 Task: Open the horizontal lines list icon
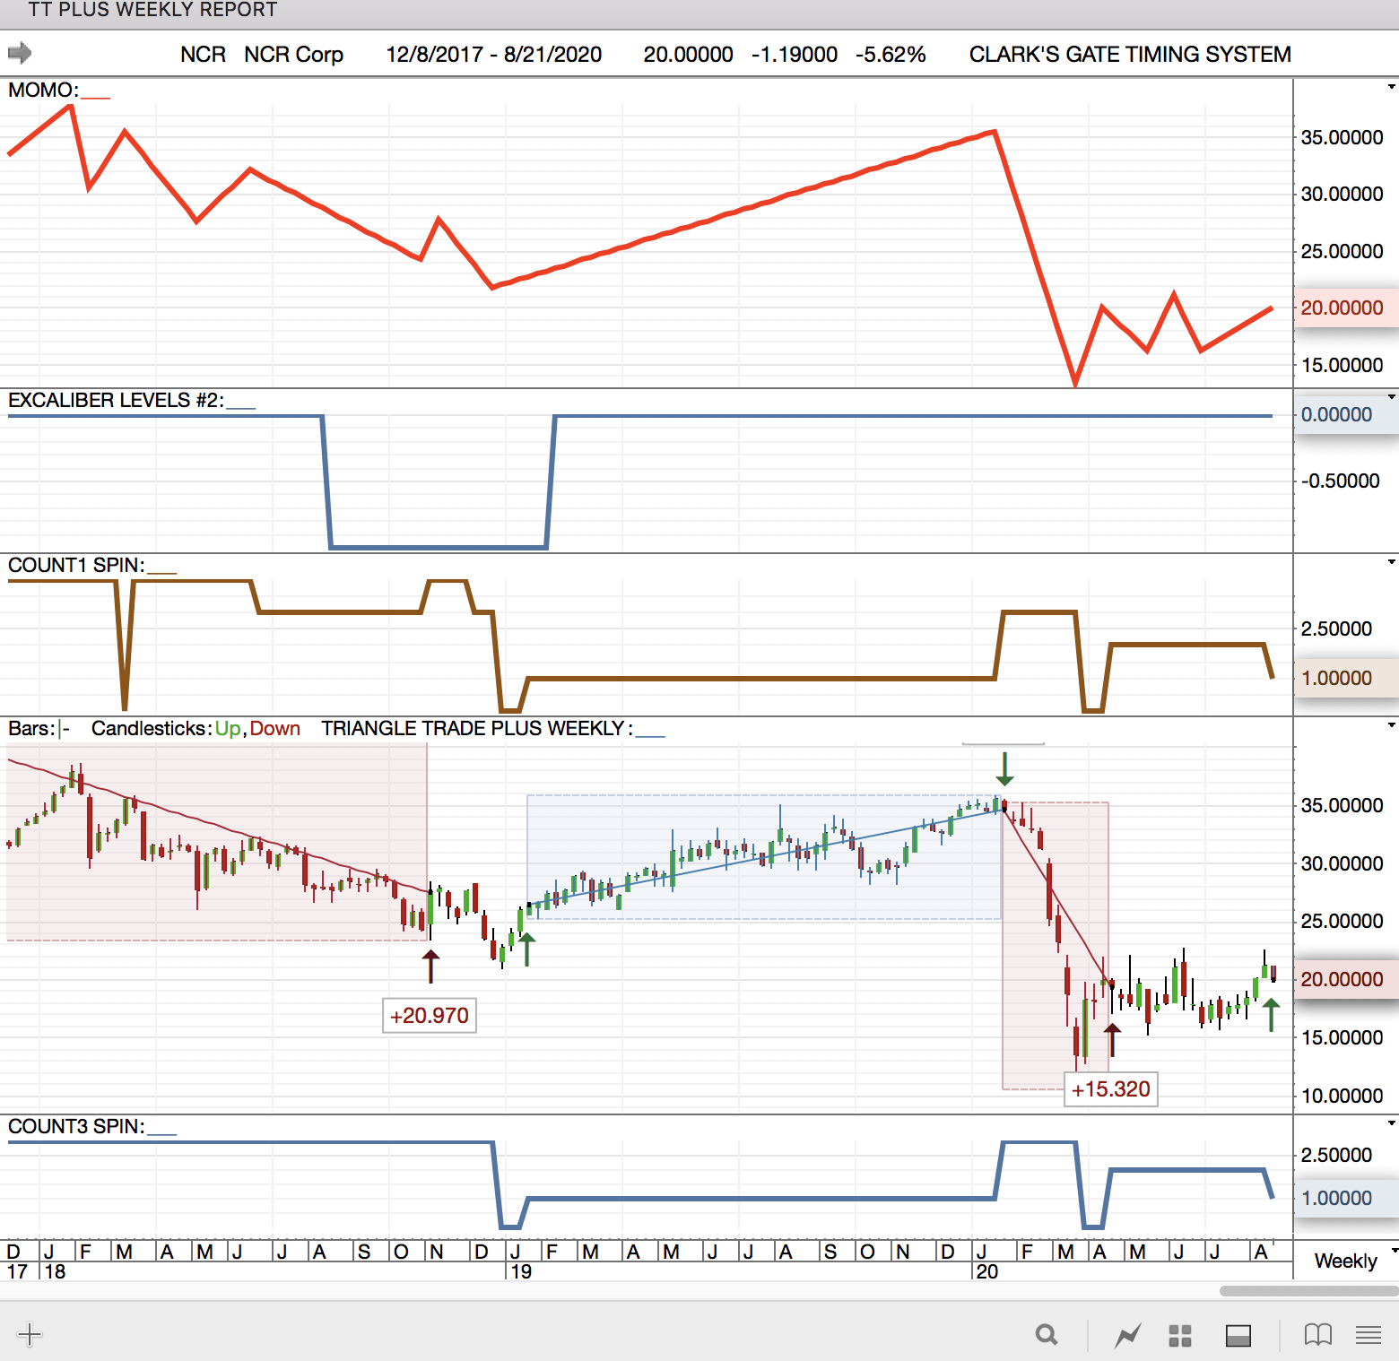[x=1369, y=1335]
